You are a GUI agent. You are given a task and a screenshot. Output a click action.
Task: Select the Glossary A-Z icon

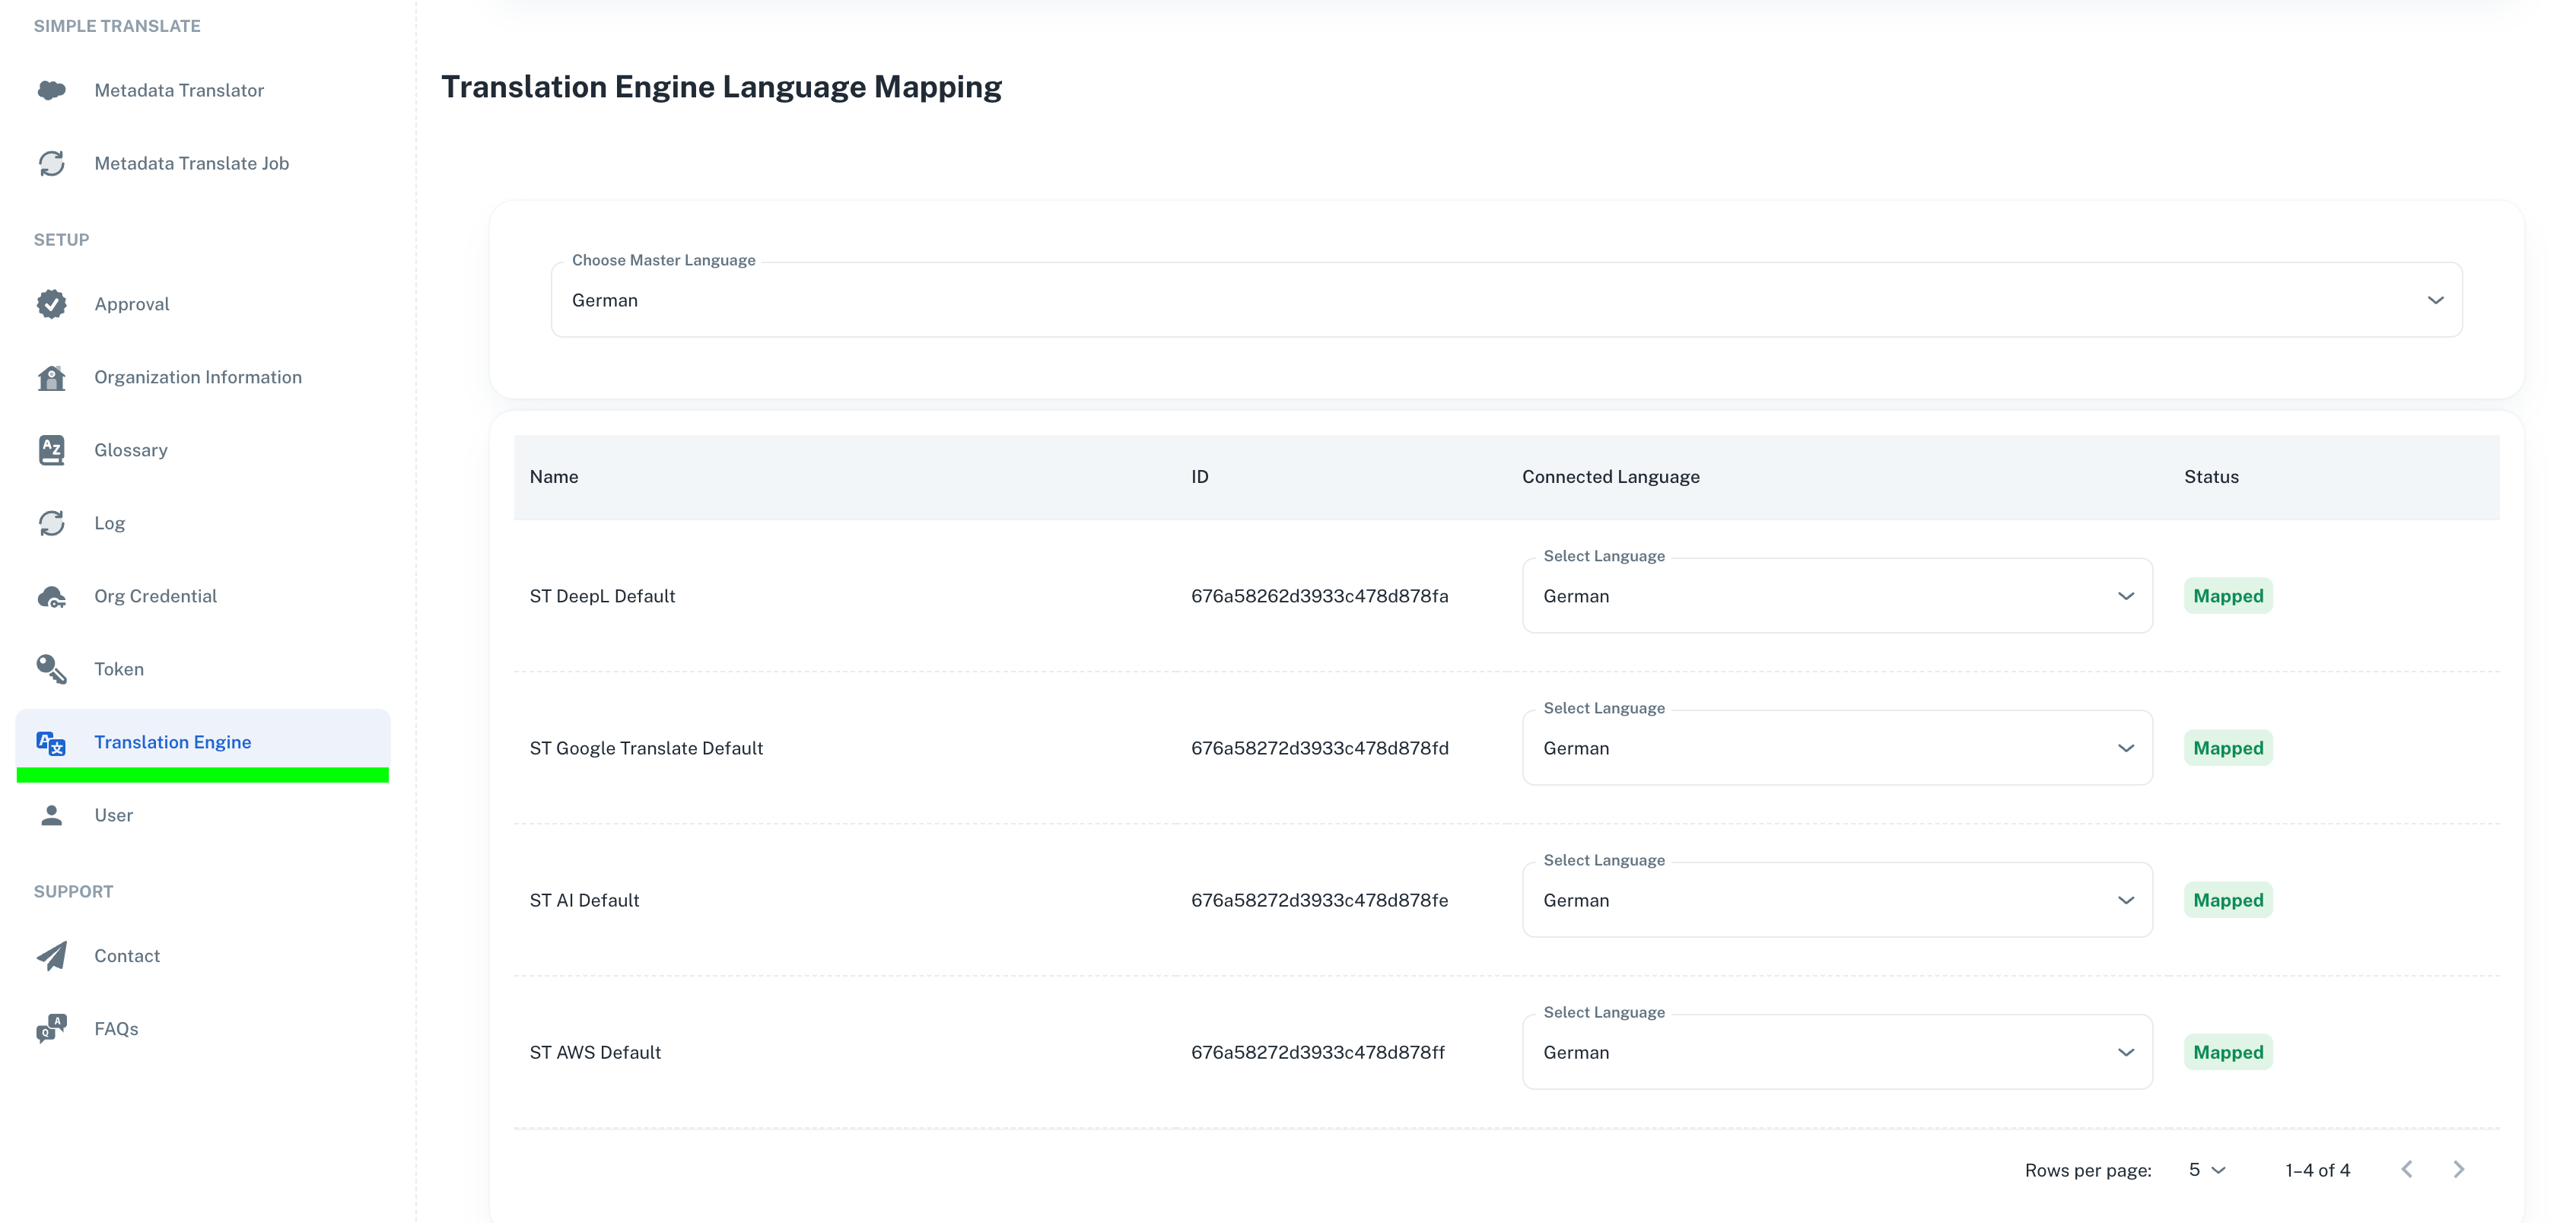click(x=51, y=449)
